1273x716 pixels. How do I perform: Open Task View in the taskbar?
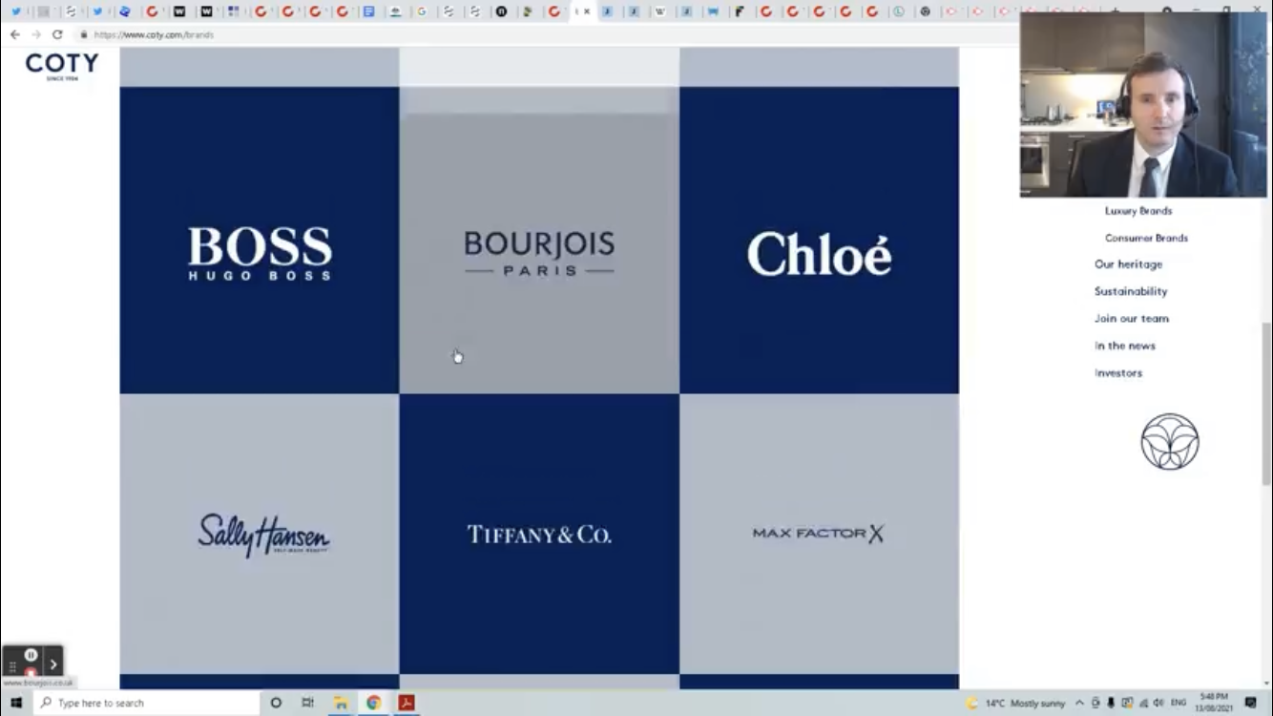(x=307, y=703)
